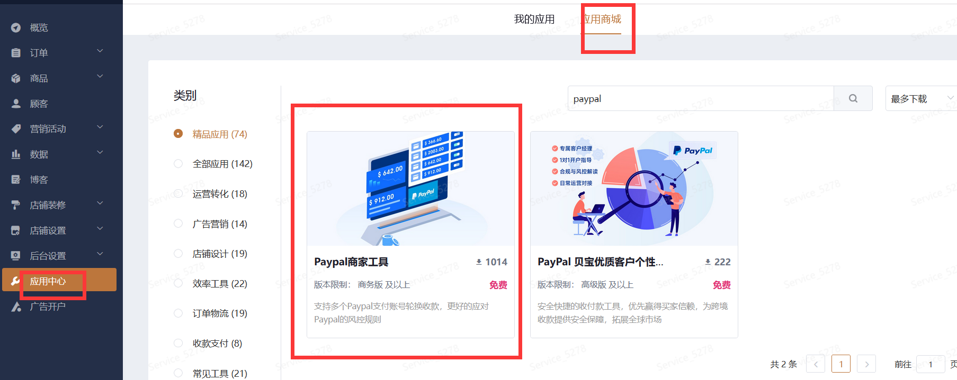Click the 前往 page number input
This screenshot has height=380, width=957.
[931, 364]
